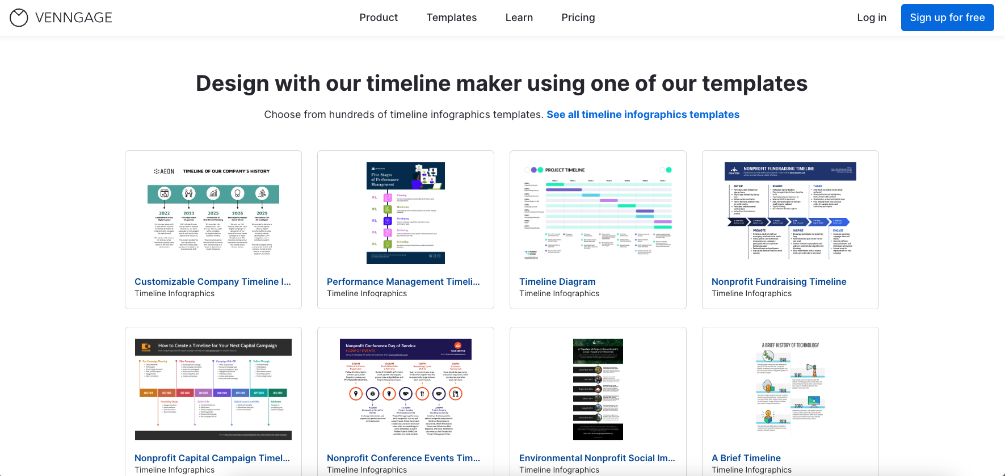Go to the Learn section
1005x476 pixels.
pyautogui.click(x=519, y=18)
